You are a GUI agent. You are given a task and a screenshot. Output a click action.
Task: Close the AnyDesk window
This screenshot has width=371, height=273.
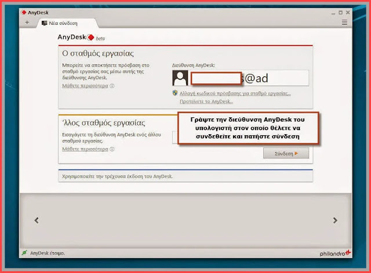pos(348,13)
